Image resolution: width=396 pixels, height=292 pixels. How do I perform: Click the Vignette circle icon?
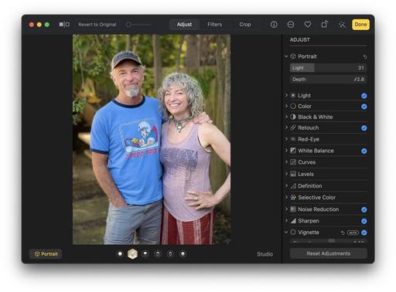click(293, 233)
